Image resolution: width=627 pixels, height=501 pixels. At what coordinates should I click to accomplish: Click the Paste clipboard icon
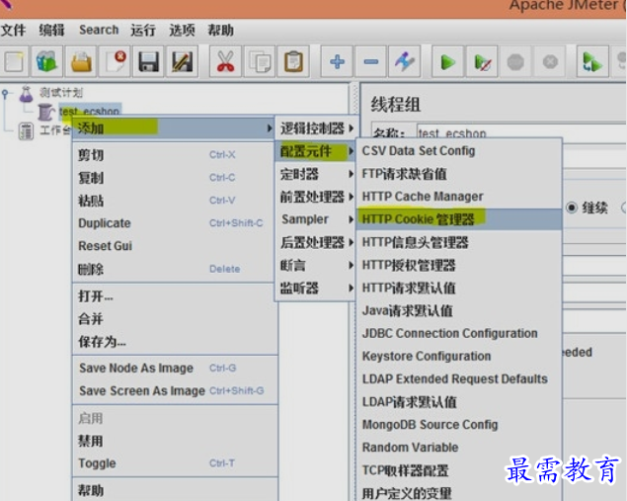[293, 62]
